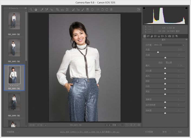Viewport: 191px width, 138px height.
Task: Select thumbnail 5DS_0690.CR2 in filmstrip
Action: 14,21
